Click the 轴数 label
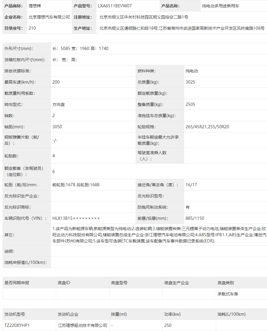 [x=9, y=116]
